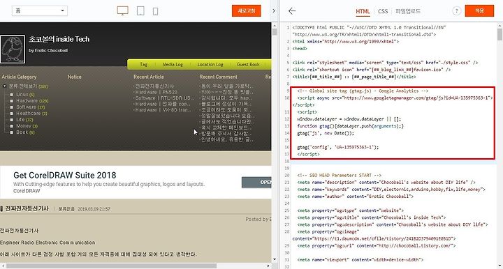Viewport: 503px width, 269px height.
Task: Collapse the 분류 전체보기 category tree
Action: 4,86
